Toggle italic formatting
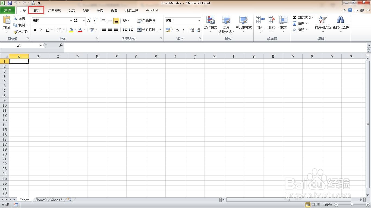The width and height of the screenshot is (371, 208). [41, 30]
